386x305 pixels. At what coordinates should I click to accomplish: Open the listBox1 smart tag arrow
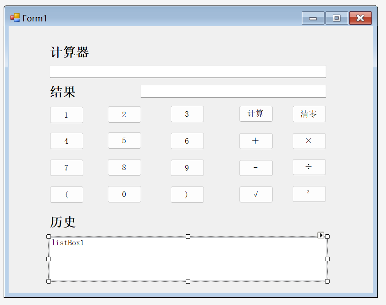(x=320, y=235)
